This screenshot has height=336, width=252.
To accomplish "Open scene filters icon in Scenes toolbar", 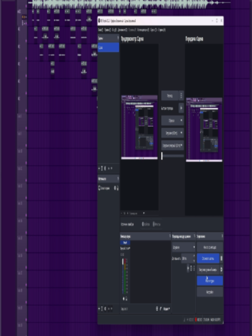I will coord(105,169).
